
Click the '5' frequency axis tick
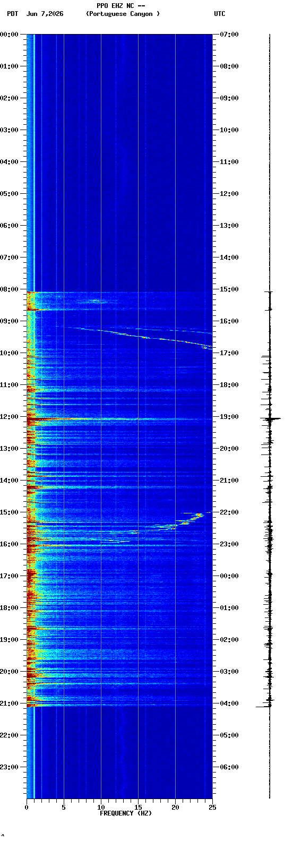tap(64, 808)
